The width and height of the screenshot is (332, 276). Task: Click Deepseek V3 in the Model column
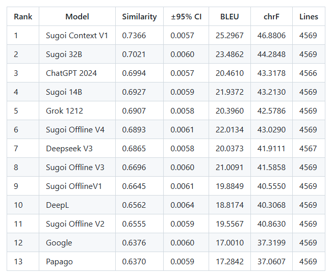[x=69, y=149]
